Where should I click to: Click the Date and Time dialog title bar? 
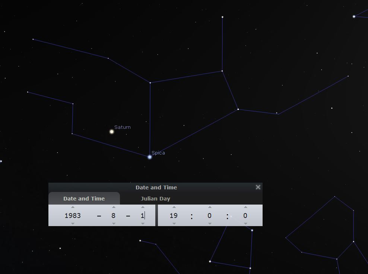[155, 187]
